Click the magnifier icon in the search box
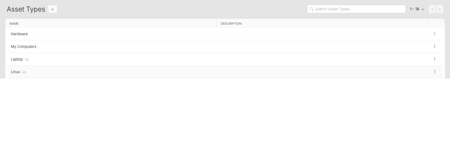This screenshot has height=144, width=450. 311,9
